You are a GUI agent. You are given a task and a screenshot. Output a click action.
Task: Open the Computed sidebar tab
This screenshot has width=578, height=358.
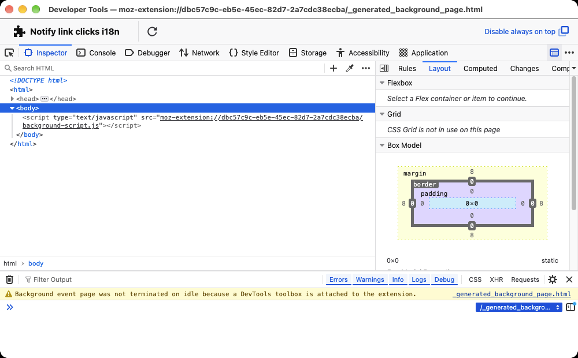tap(480, 69)
